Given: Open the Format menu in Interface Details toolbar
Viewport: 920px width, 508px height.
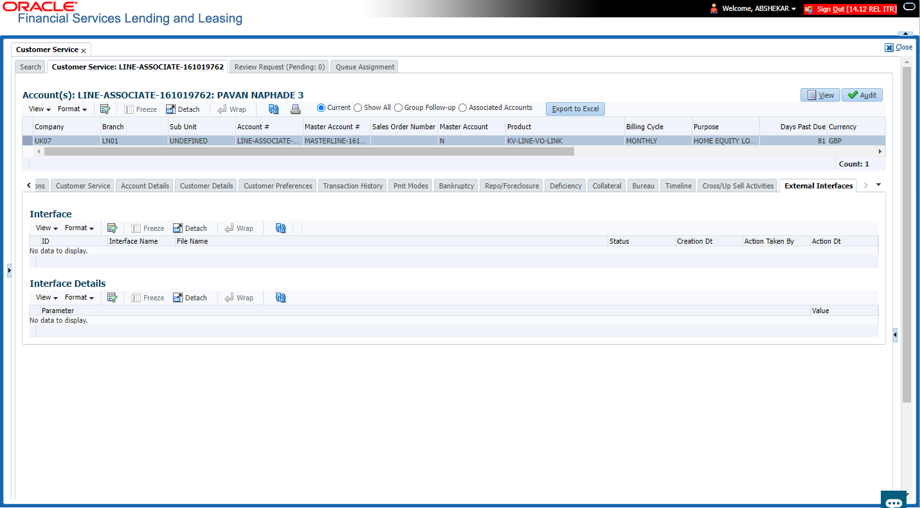Looking at the screenshot, I should click(79, 298).
